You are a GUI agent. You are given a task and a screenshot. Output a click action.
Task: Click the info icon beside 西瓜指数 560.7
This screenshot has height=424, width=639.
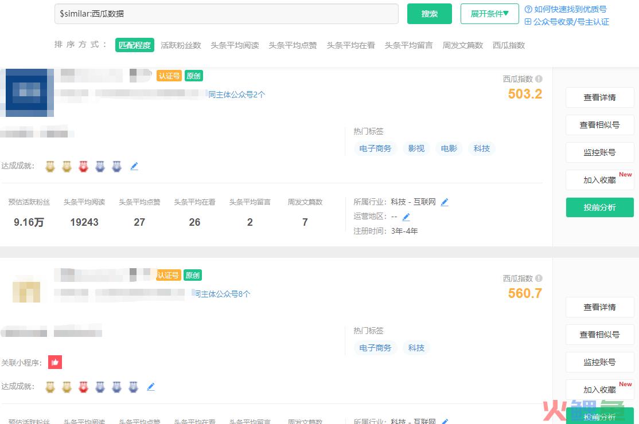(539, 278)
